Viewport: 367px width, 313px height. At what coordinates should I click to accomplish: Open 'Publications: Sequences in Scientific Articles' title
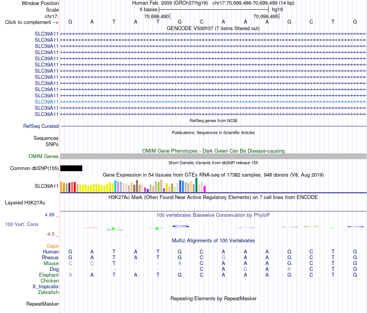(213, 133)
